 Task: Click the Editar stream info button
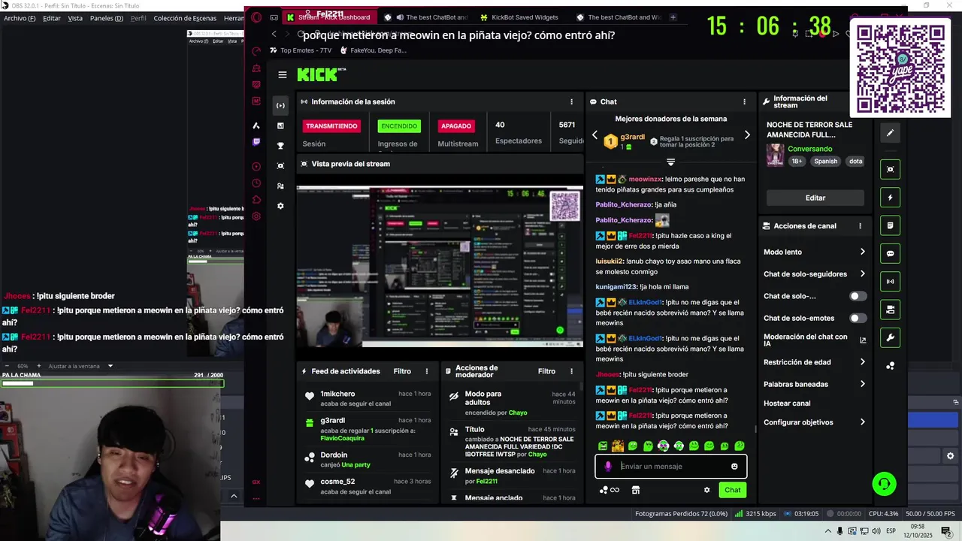tap(815, 198)
